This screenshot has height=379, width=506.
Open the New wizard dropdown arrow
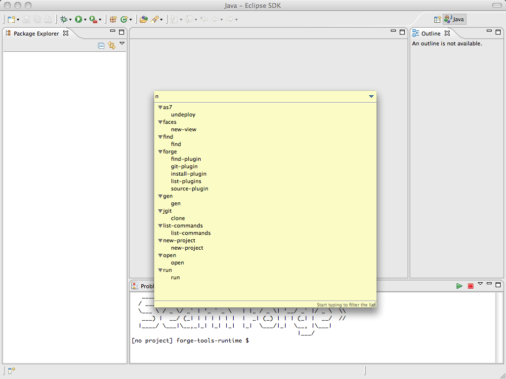[18, 20]
